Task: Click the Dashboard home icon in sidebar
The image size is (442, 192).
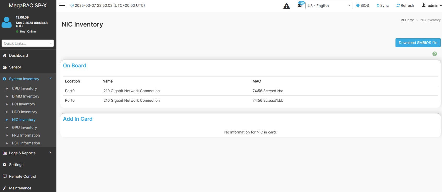Action: pyautogui.click(x=4, y=55)
